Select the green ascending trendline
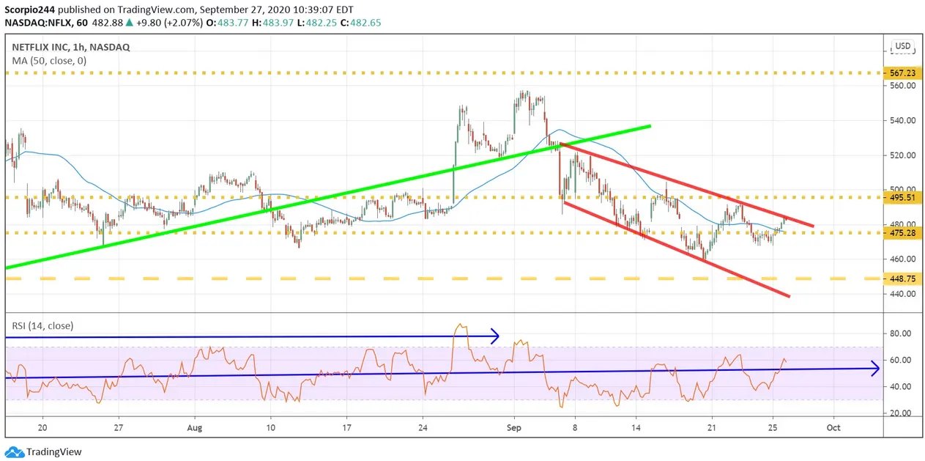 point(326,197)
